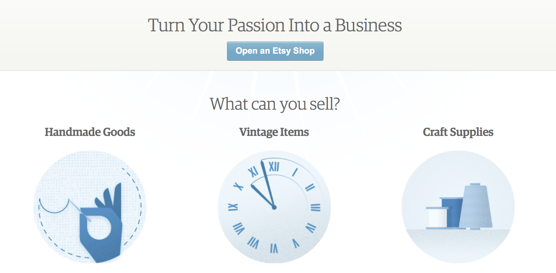The image size is (556, 273).
Task: Select the Handmade Goods heading
Action: [90, 132]
